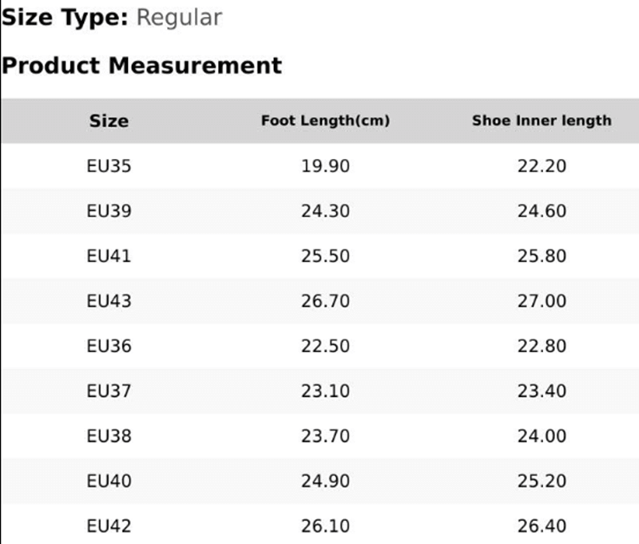Select the EU37 size cell
This screenshot has height=544, width=639.
109,391
